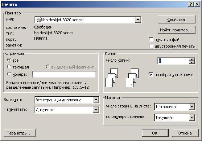
Task: Click the Печать title bar text
Action: 9,4
